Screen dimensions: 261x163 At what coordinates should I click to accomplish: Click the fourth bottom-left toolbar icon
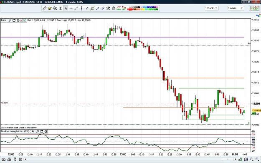20,160
